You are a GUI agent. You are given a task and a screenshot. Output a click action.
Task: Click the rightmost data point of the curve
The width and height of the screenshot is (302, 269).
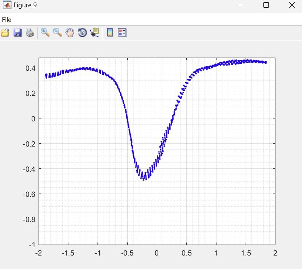[266, 62]
